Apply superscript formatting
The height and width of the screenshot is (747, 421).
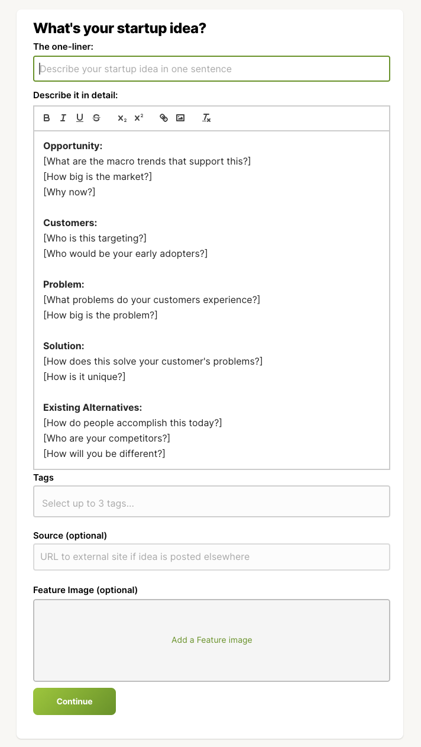[138, 118]
